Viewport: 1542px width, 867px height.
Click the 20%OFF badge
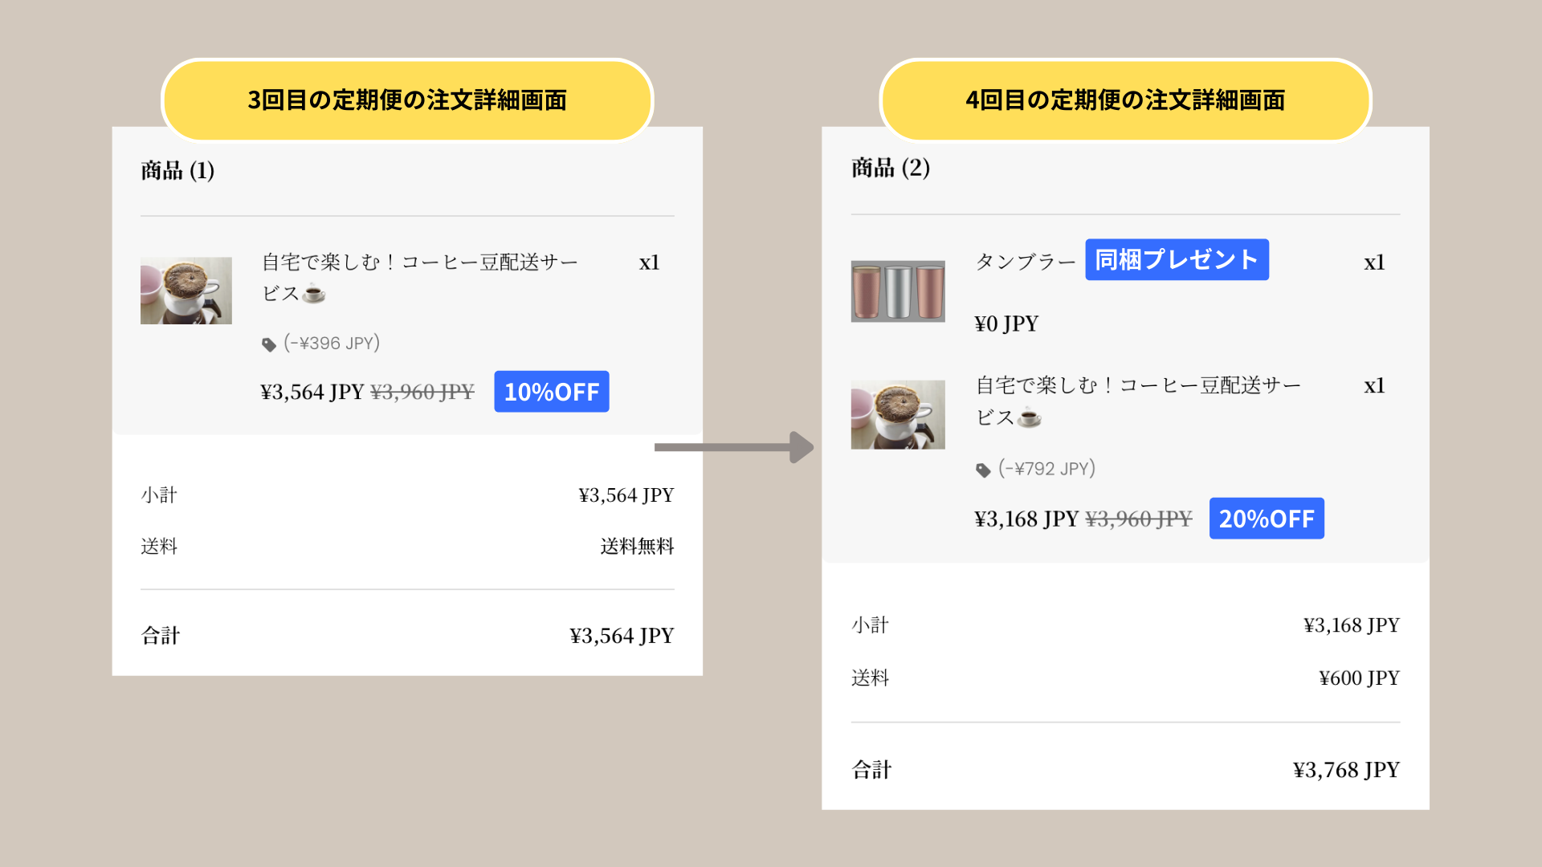[x=1267, y=519]
